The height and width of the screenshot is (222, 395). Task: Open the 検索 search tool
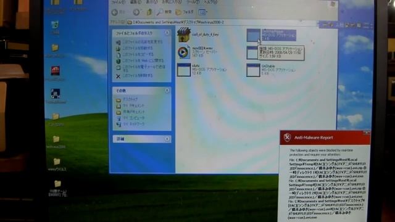click(x=164, y=12)
